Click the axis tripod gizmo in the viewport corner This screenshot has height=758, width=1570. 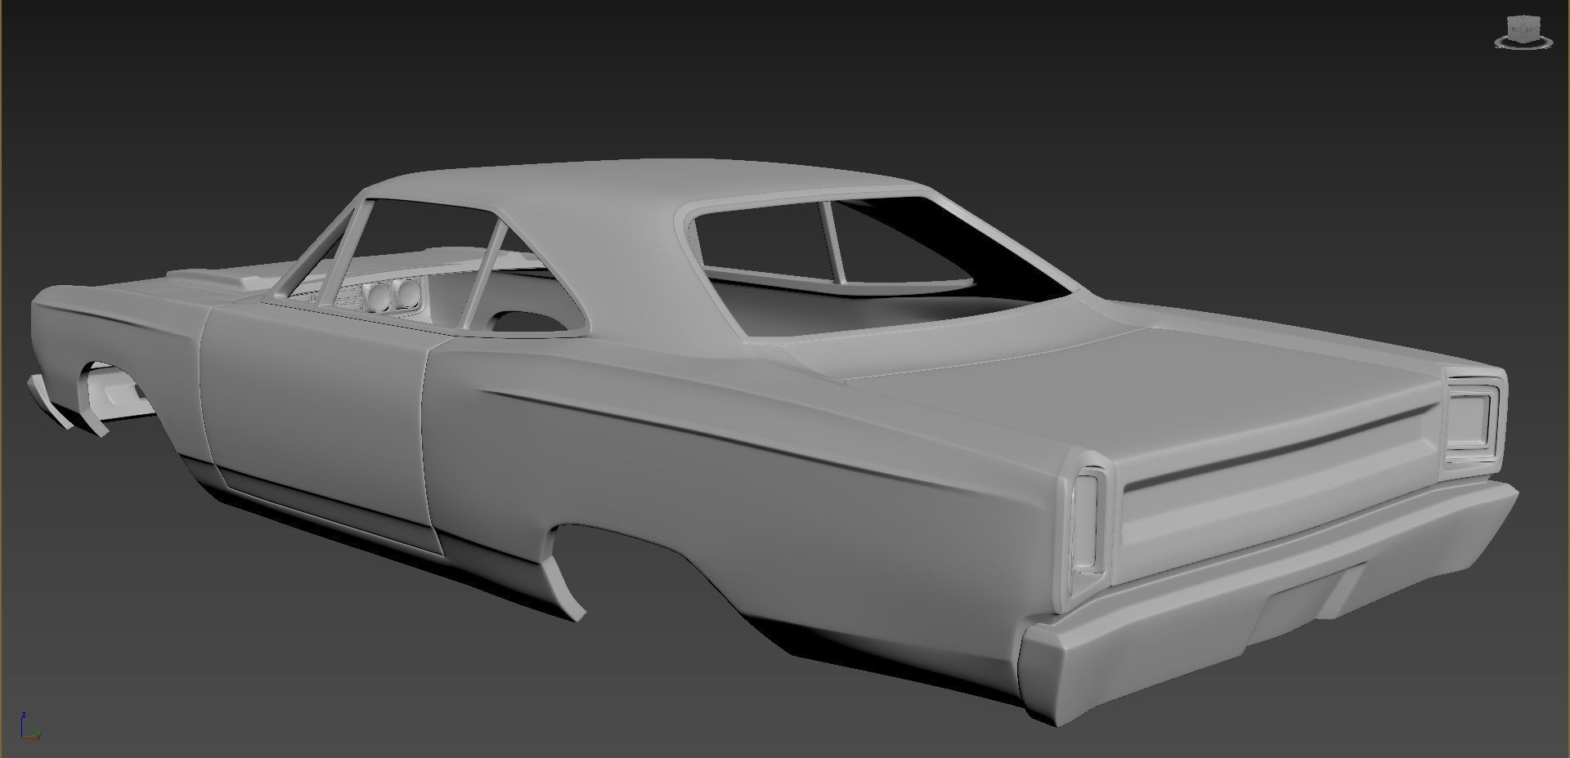coord(30,725)
